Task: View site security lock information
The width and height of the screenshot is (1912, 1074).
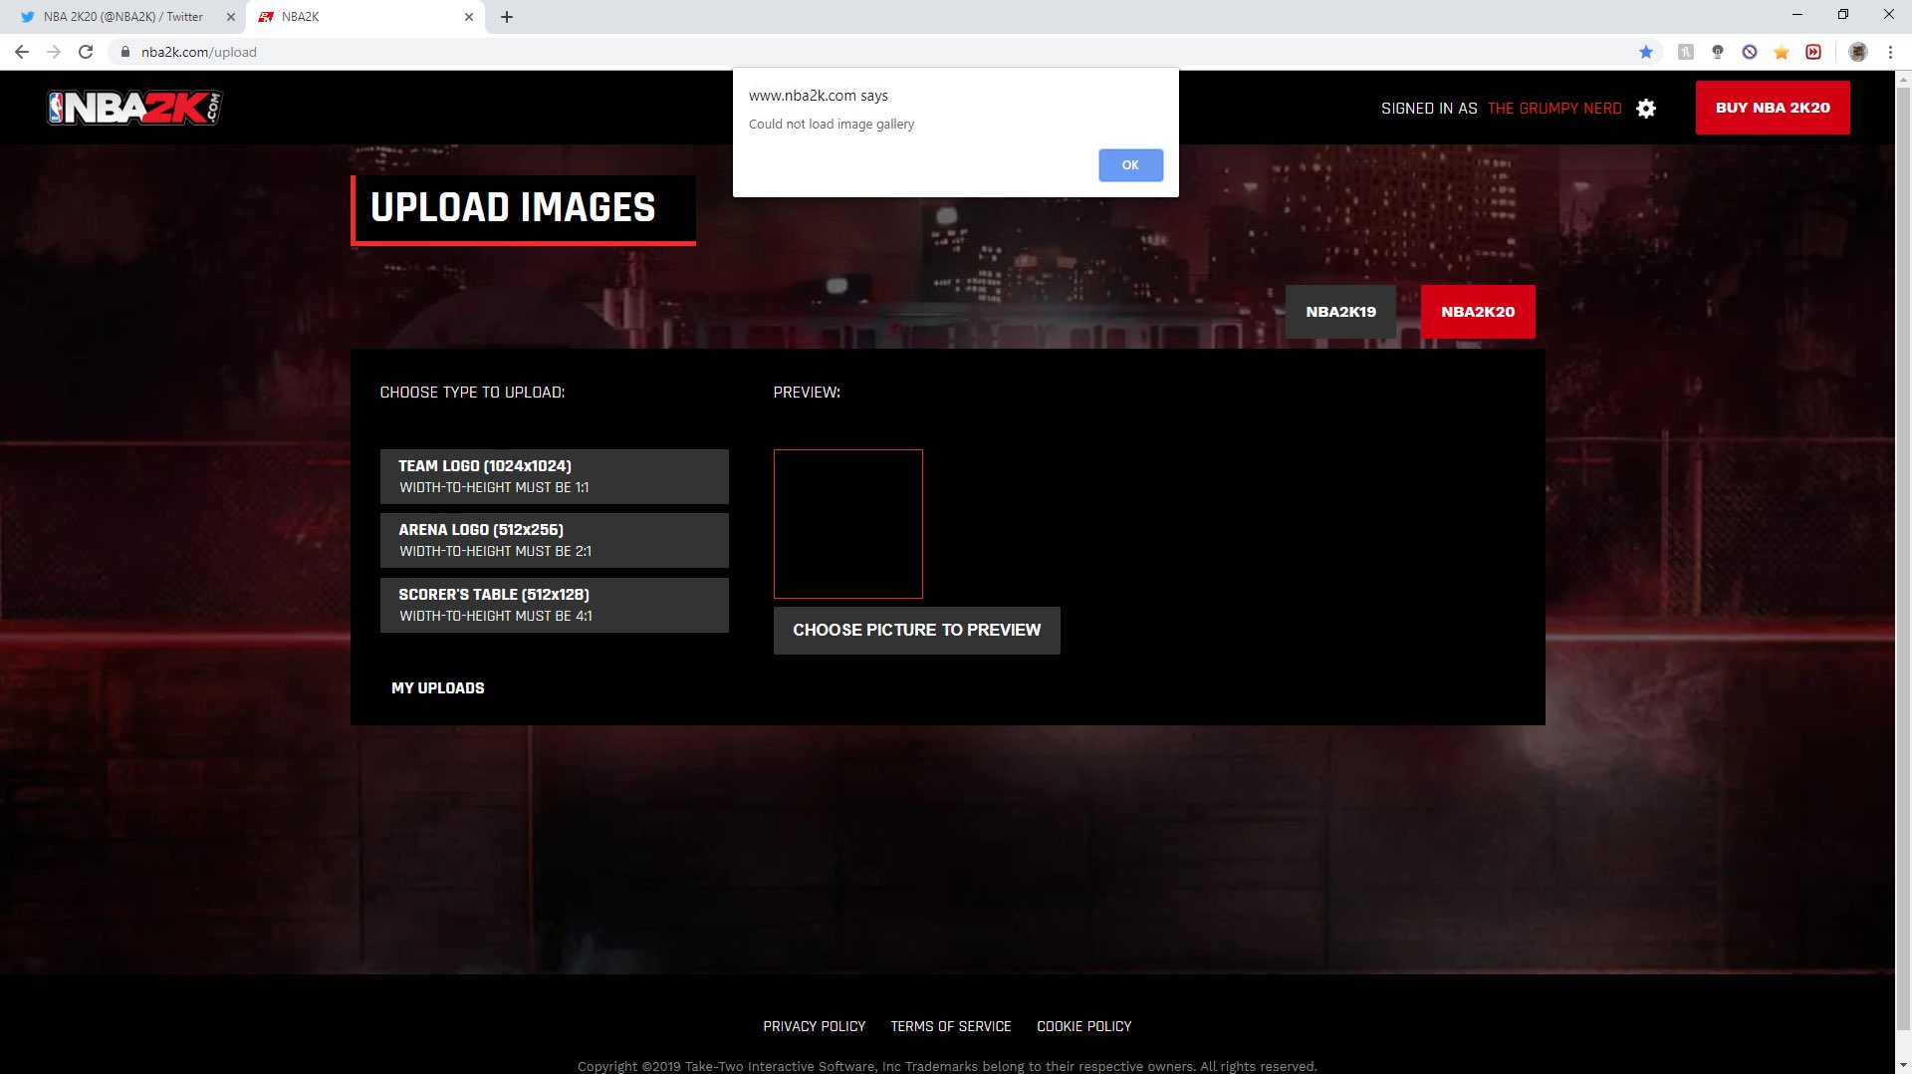Action: coord(124,52)
